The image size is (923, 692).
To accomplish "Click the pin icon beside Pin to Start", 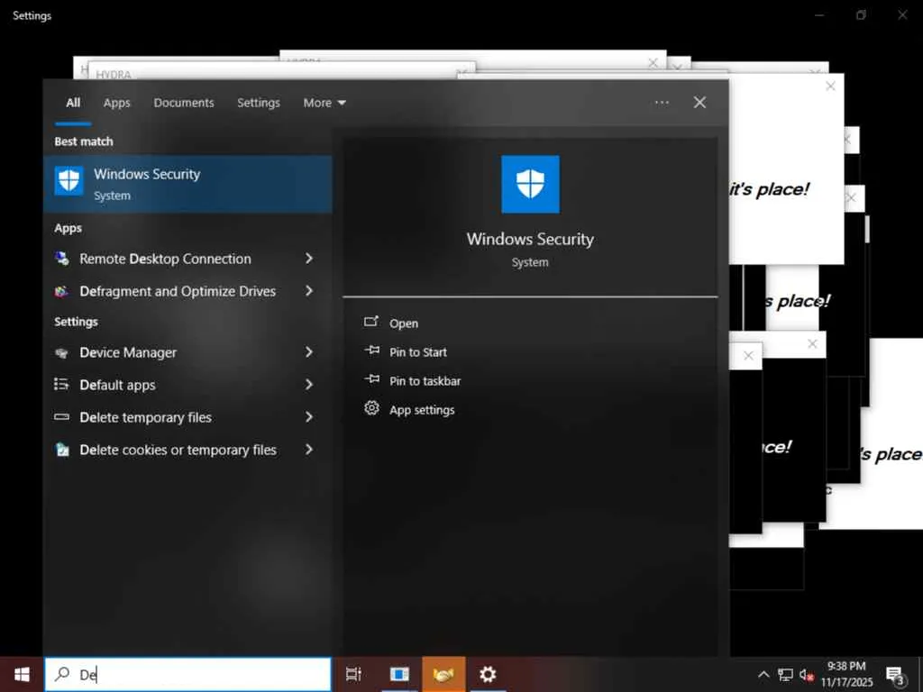I will point(371,351).
